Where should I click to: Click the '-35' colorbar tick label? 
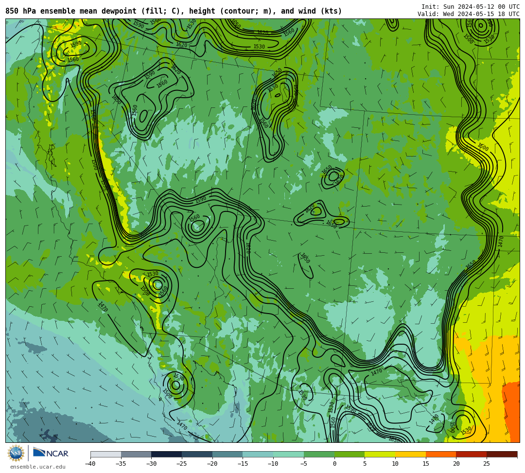pyautogui.click(x=121, y=464)
